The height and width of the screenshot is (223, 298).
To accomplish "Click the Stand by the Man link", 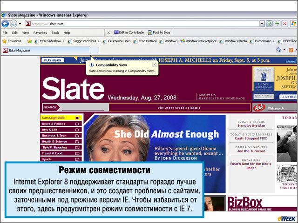I will 251,126.
